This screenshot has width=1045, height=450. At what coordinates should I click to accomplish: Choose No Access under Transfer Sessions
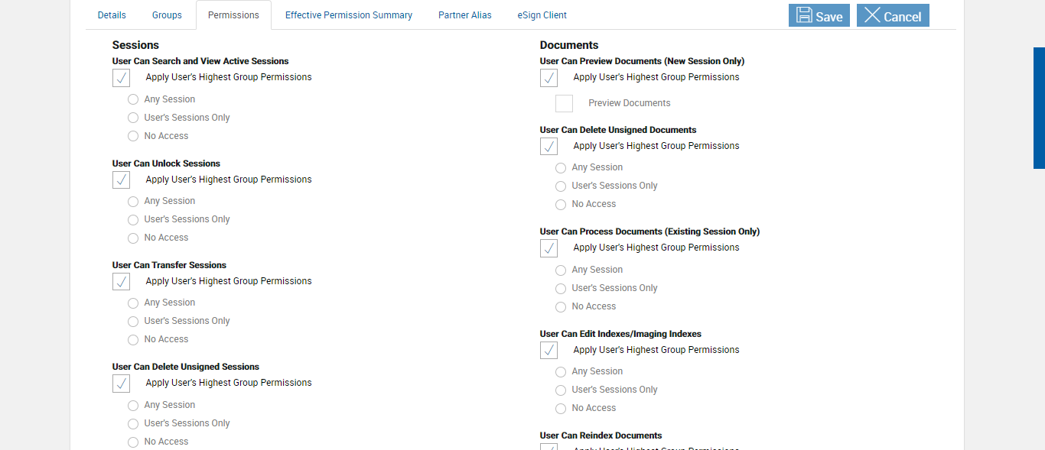[133, 340]
